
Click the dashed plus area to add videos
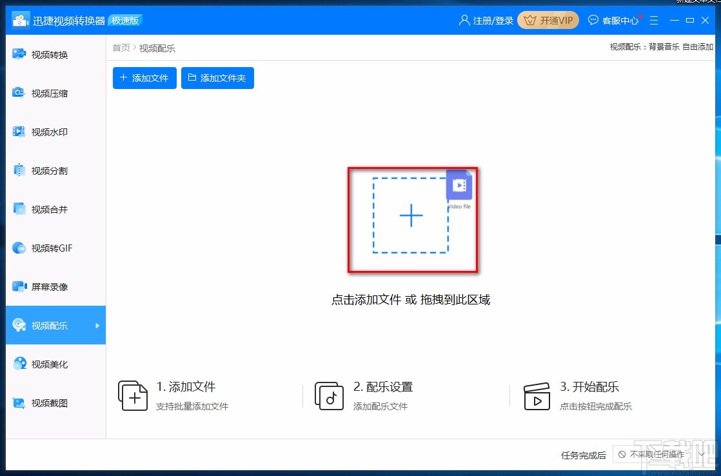point(411,217)
